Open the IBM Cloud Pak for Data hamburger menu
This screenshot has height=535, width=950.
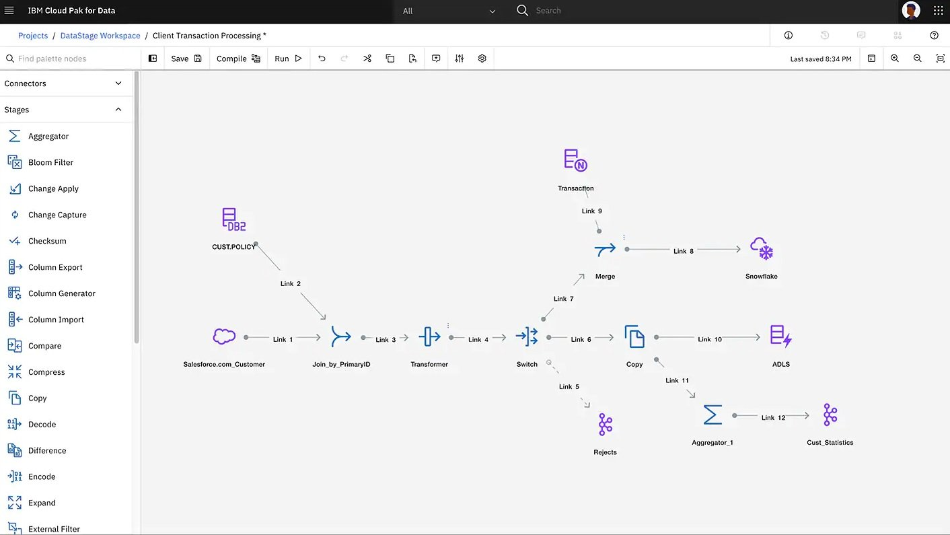coord(9,10)
